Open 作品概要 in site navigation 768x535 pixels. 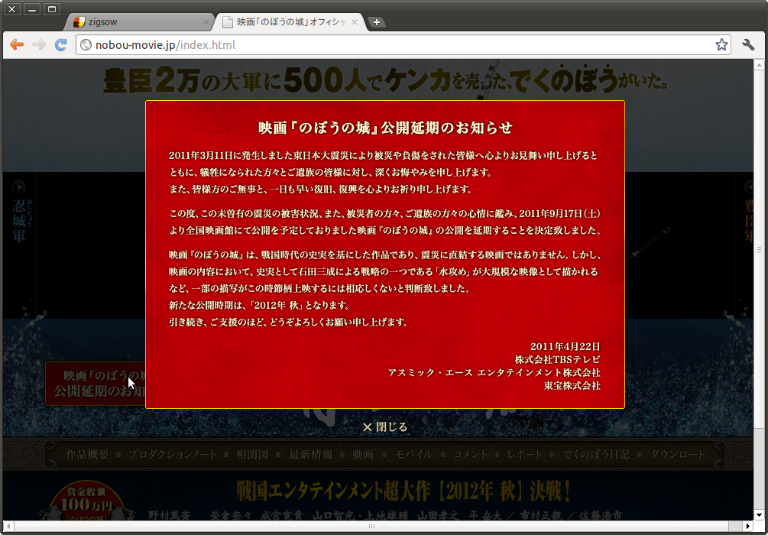click(87, 455)
